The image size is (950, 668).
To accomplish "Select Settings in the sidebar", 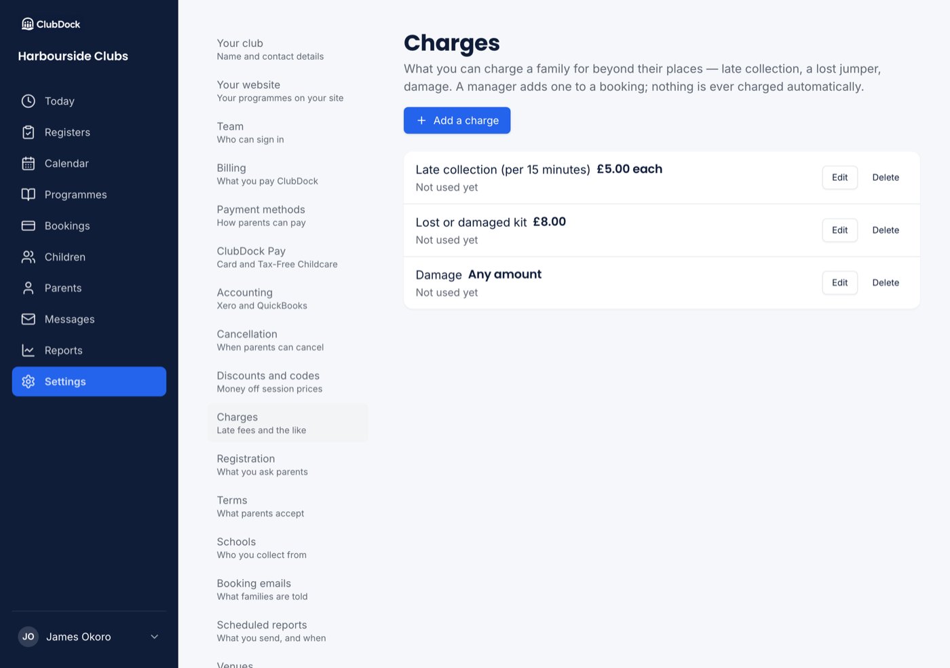I will click(89, 382).
